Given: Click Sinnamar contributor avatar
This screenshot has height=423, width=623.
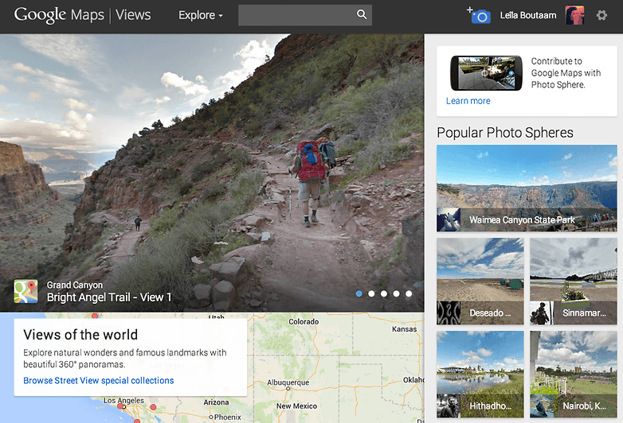Looking at the screenshot, I should coord(542,312).
